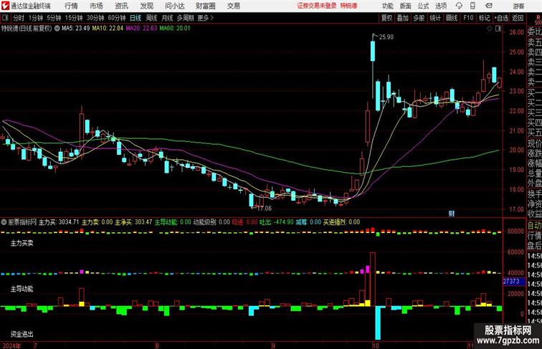Click the 统计 statistics toolbar button
This screenshot has width=542, height=349.
[435, 18]
